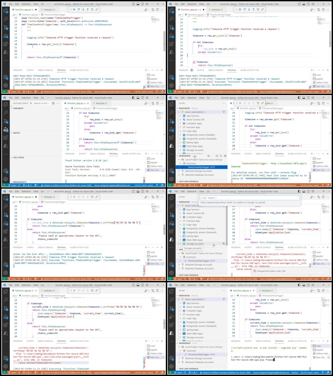Open notifications bell in the bottom-right window's status bar

(x=328, y=372)
